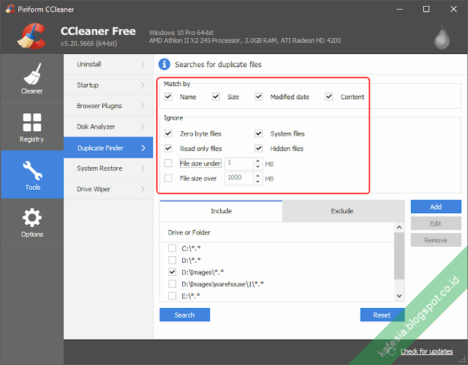Enable File size over checkbox
The image size is (468, 365).
click(168, 178)
